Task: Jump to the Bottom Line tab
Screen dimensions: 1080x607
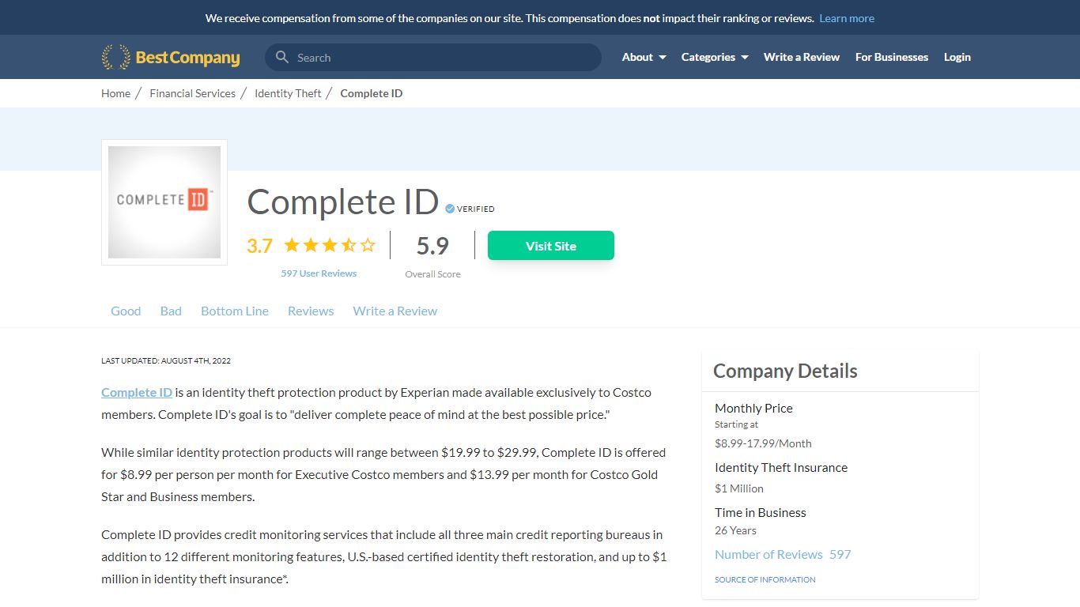Action: coord(235,311)
